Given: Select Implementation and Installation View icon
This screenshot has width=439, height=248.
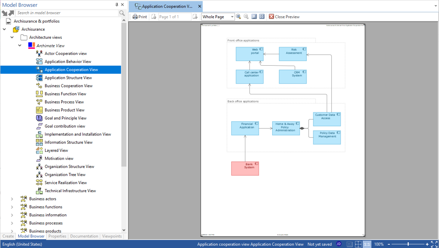Looking at the screenshot, I should click(x=39, y=134).
